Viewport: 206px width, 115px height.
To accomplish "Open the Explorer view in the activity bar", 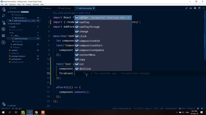I will (x=4, y=9).
